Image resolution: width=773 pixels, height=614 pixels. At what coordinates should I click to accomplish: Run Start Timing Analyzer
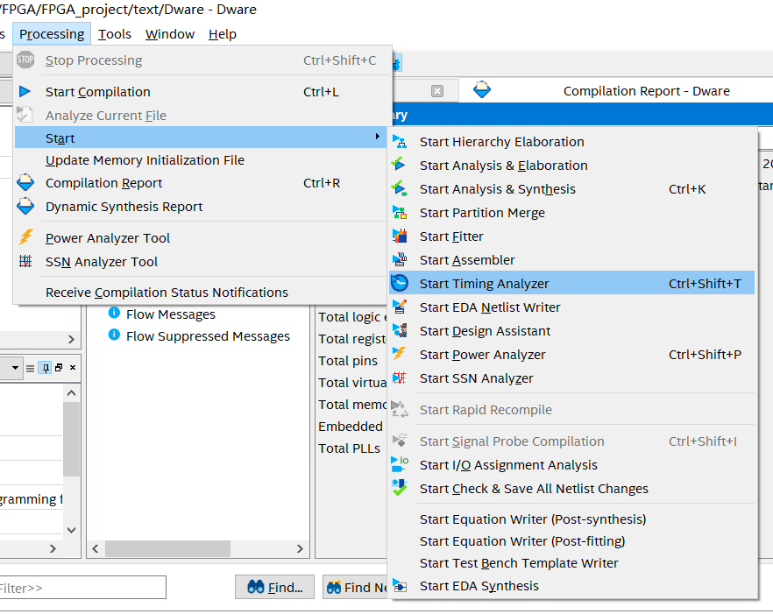(x=571, y=283)
